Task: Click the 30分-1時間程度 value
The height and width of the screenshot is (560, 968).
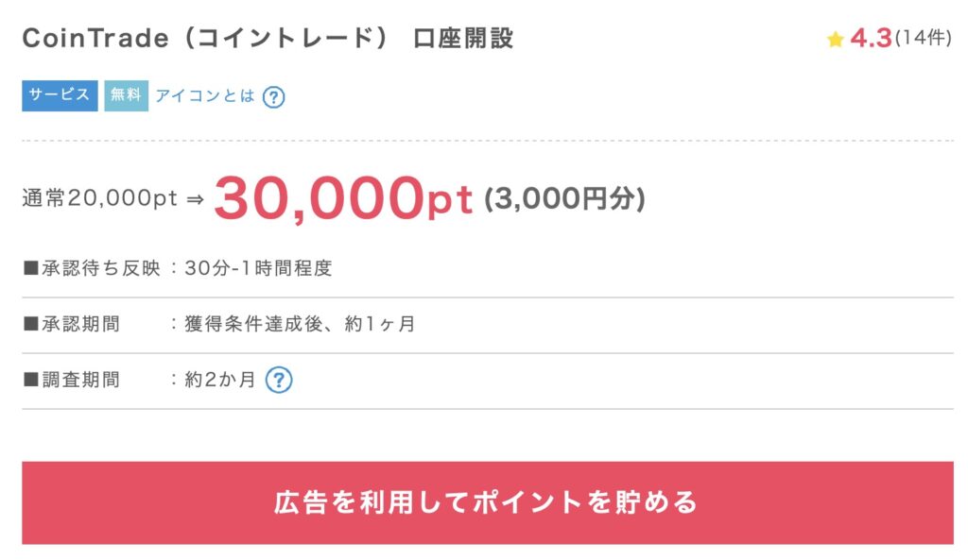Action: click(258, 268)
